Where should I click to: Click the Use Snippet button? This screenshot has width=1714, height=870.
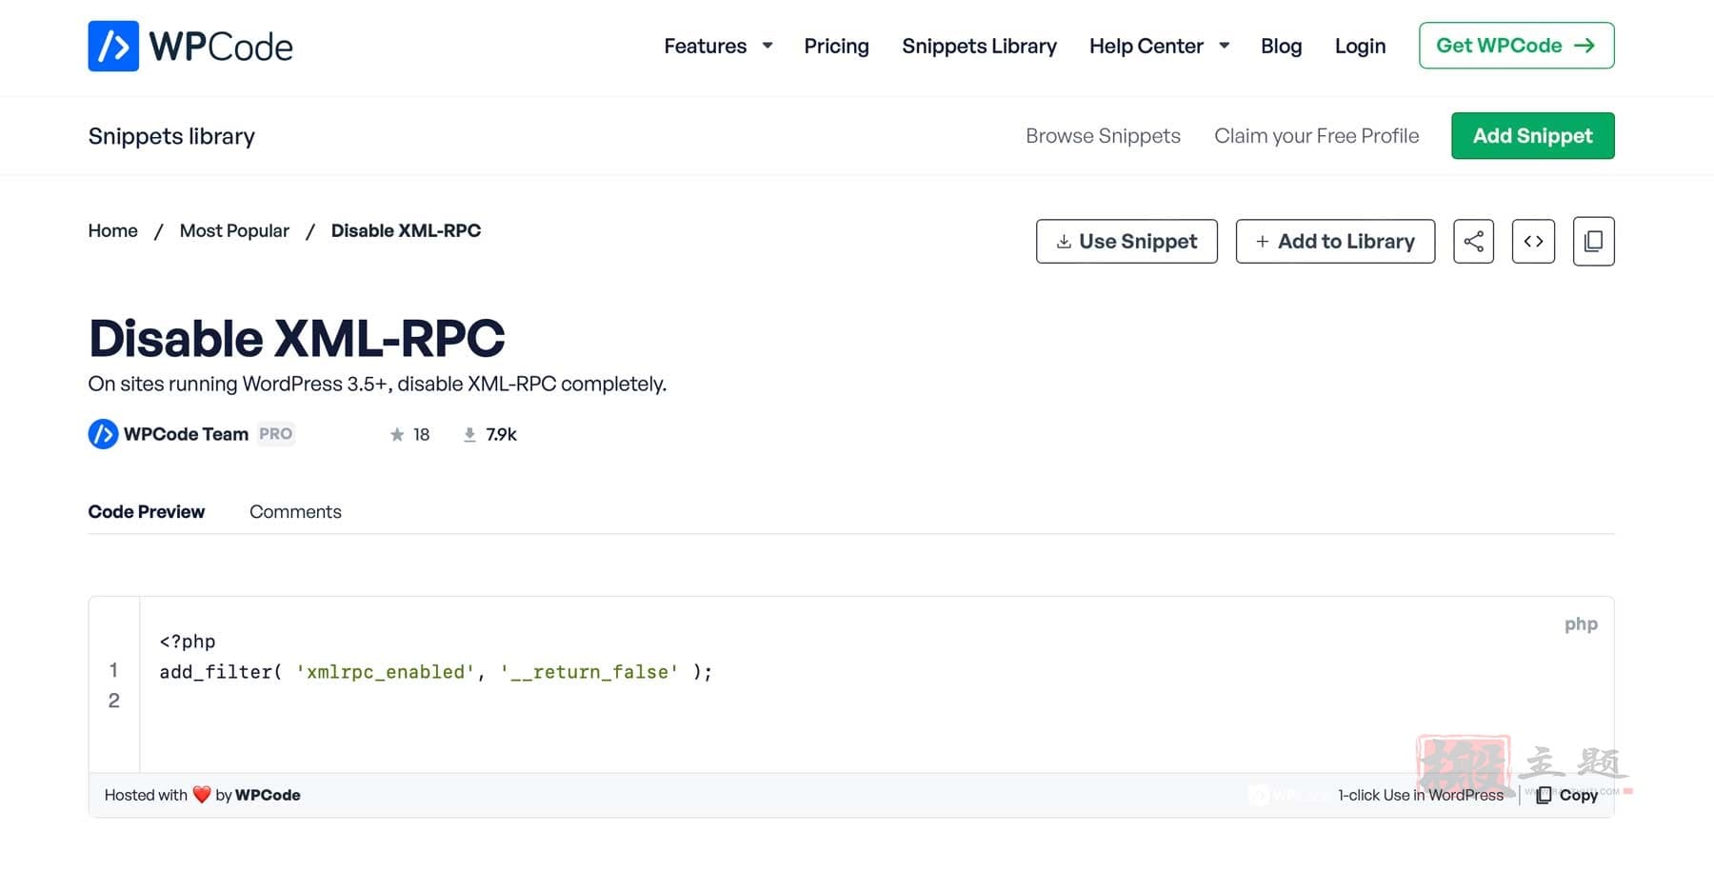coord(1126,241)
